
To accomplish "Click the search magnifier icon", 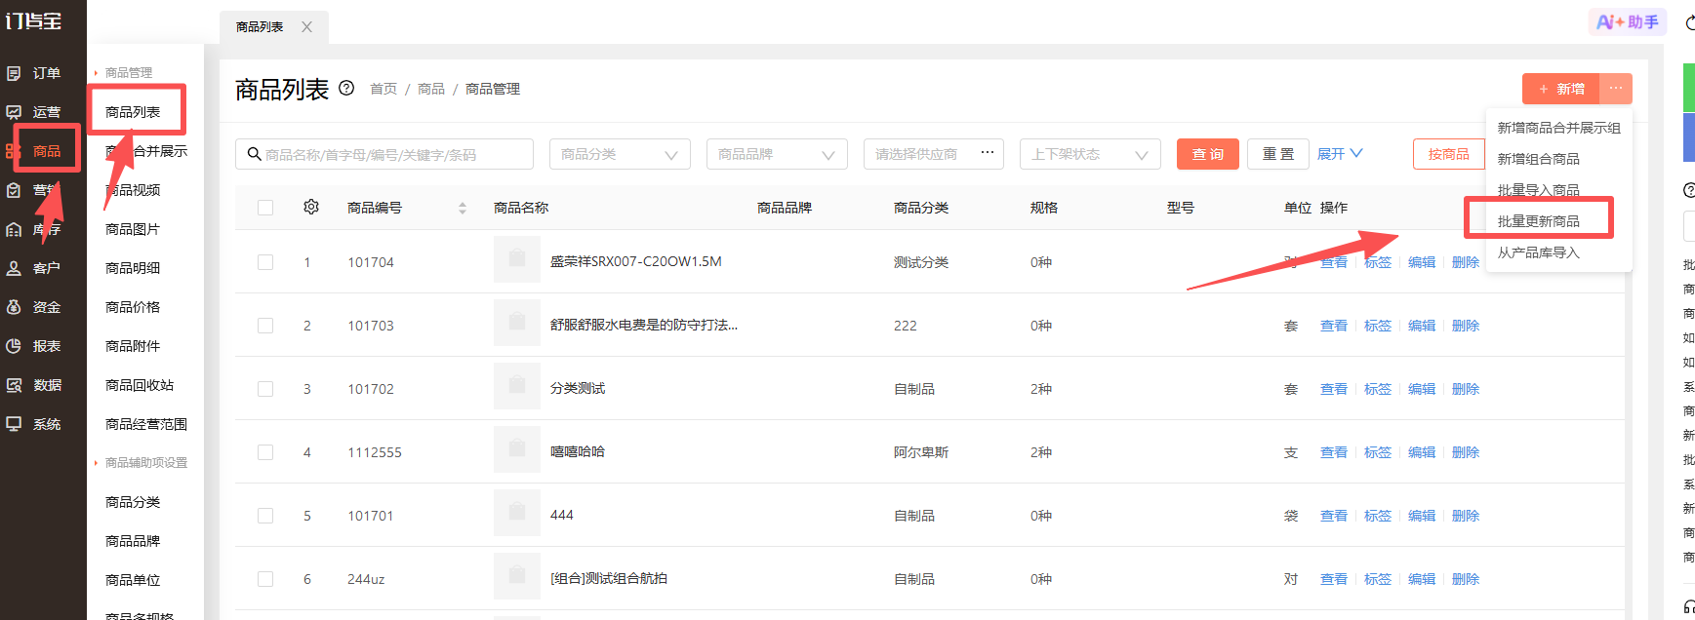I will pos(254,154).
